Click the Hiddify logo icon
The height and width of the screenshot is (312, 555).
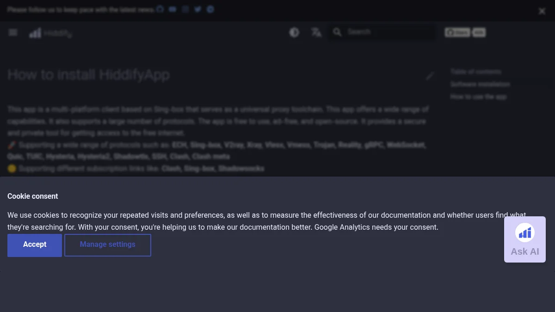point(35,33)
